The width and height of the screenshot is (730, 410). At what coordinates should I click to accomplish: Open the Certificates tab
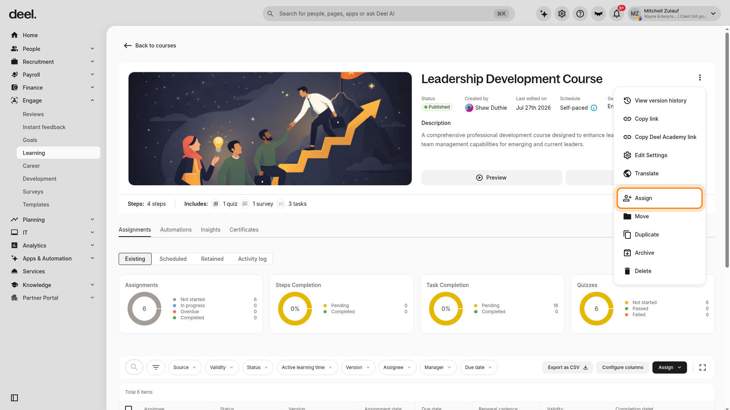click(244, 230)
